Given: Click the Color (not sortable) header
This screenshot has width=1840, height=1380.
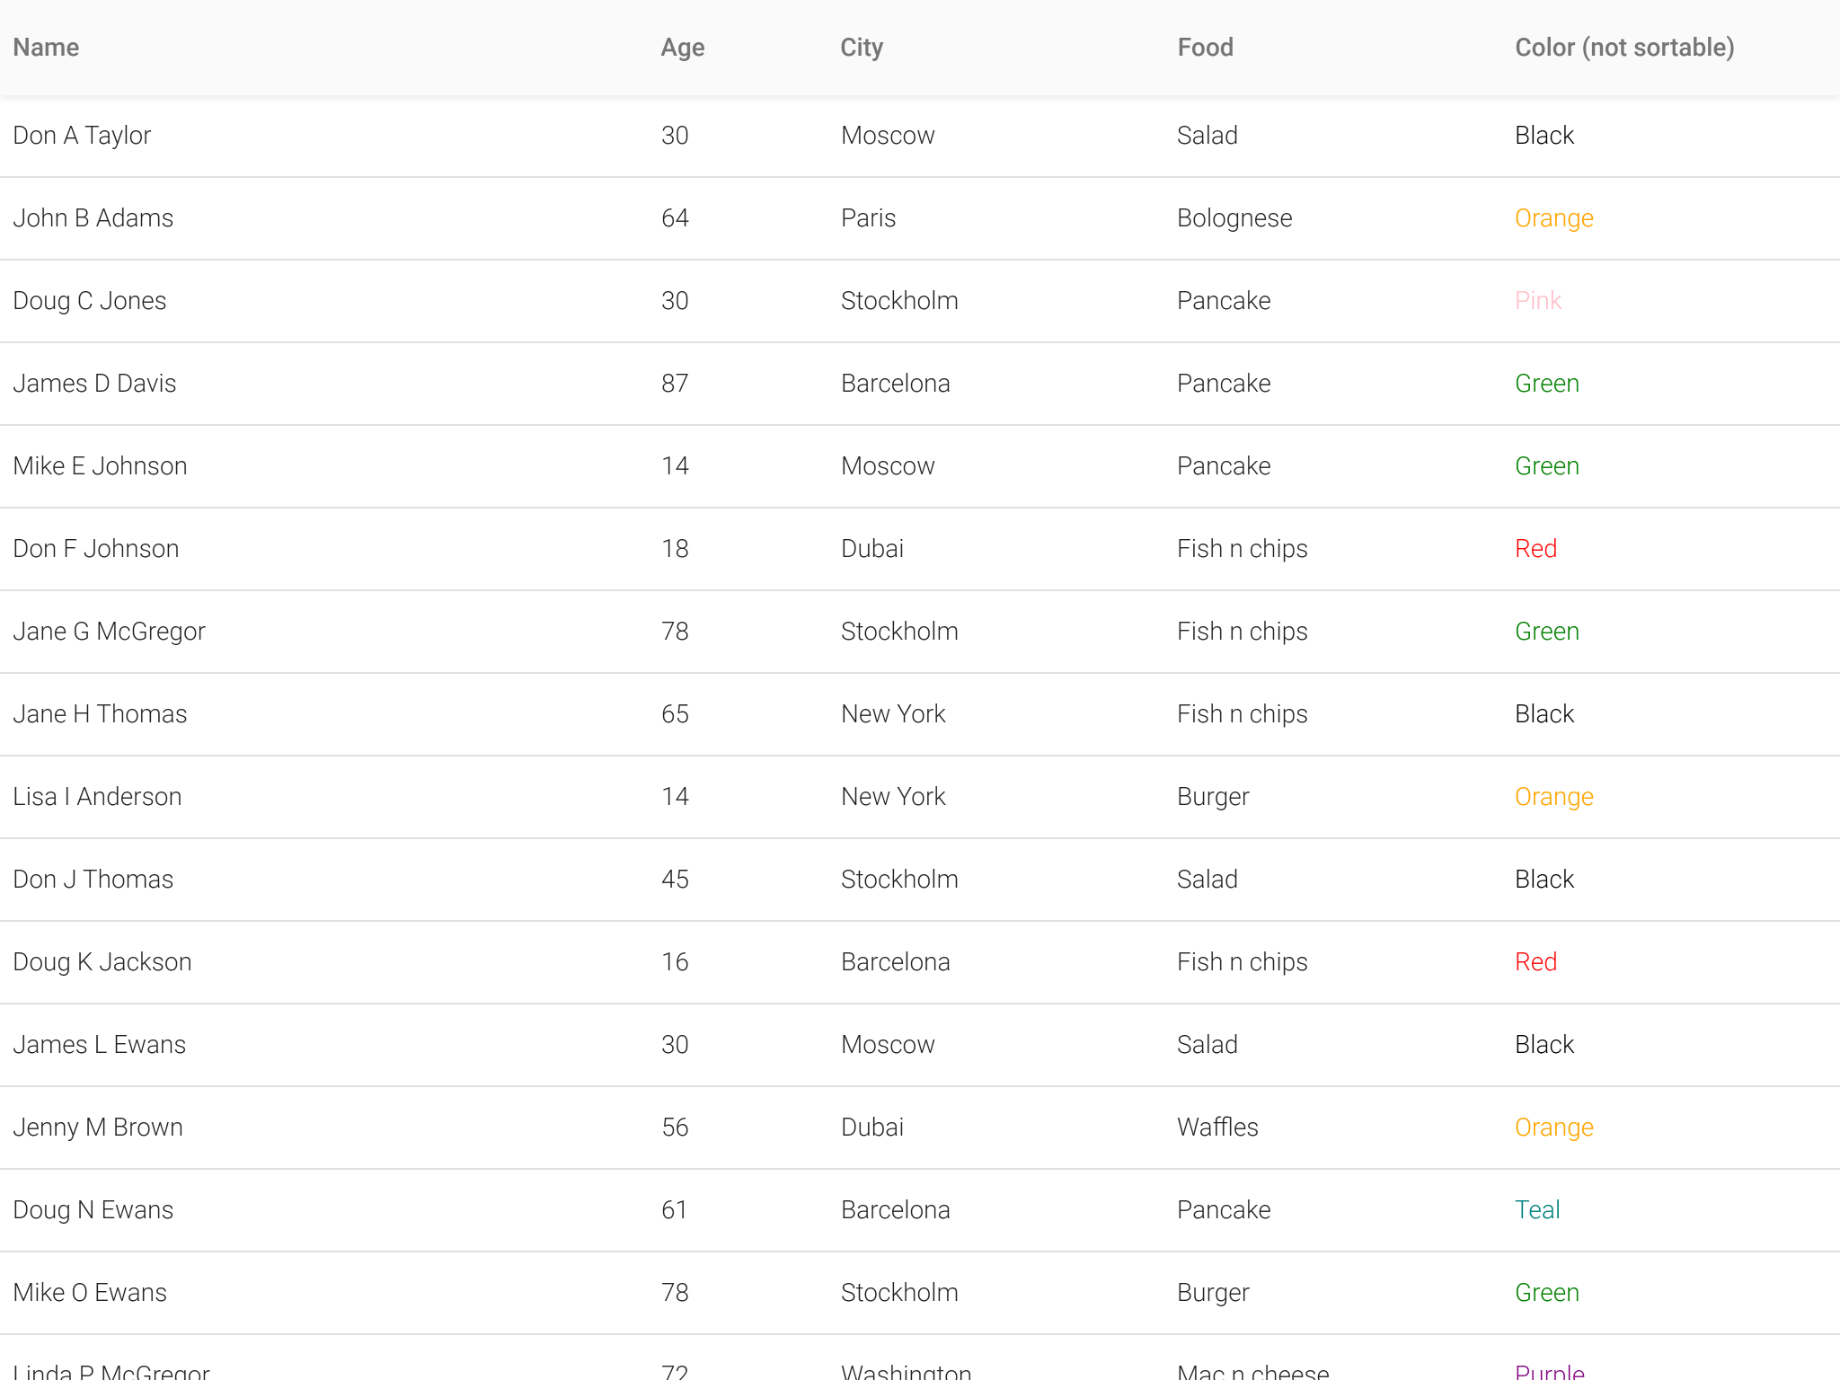Looking at the screenshot, I should (1624, 48).
